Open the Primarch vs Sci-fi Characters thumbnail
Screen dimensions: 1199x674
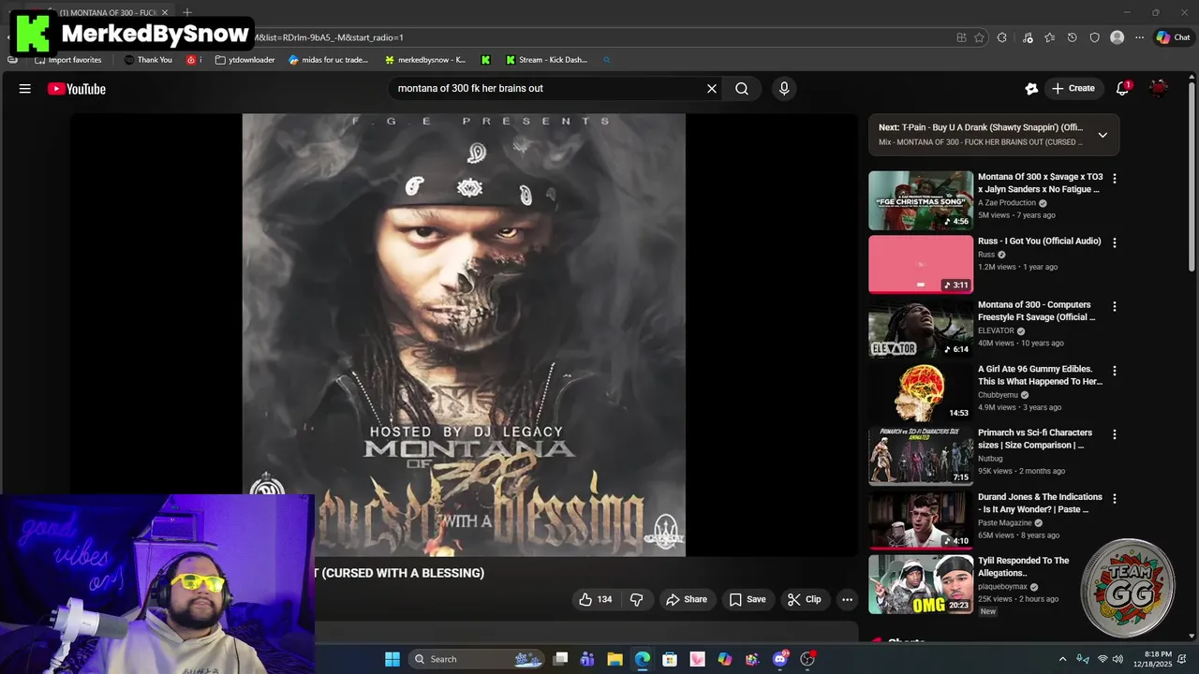coord(921,457)
